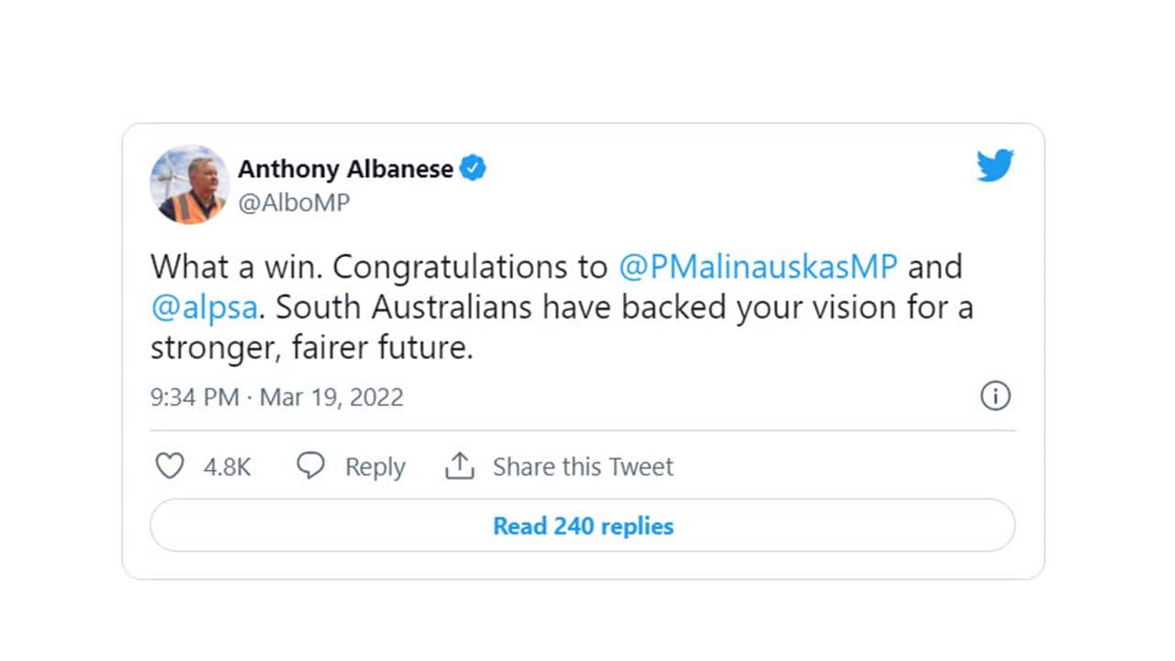Click the share arrow icon
This screenshot has height=661, width=1175.
click(x=459, y=466)
